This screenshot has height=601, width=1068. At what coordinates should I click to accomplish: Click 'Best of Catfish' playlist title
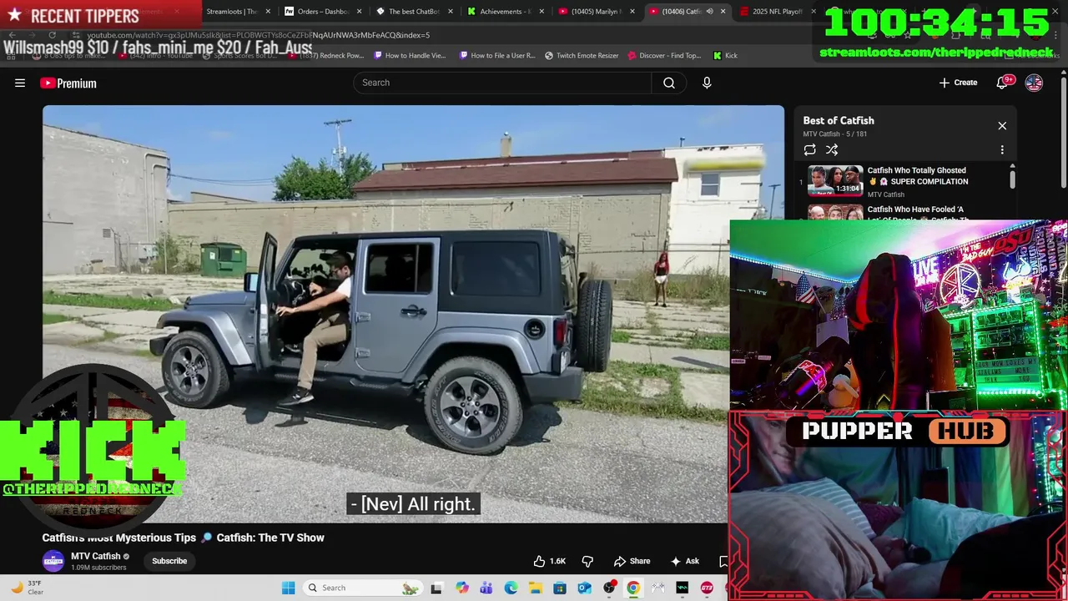click(839, 120)
